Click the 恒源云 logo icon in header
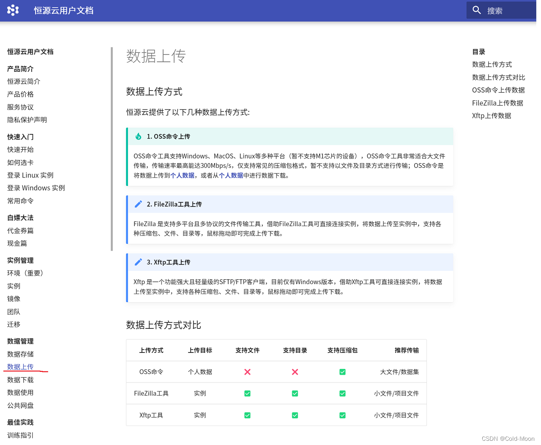 click(x=13, y=10)
